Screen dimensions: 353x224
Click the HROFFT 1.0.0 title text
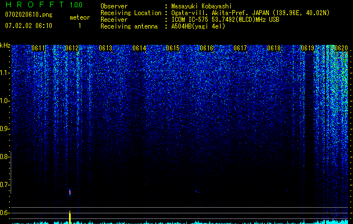click(x=44, y=4)
